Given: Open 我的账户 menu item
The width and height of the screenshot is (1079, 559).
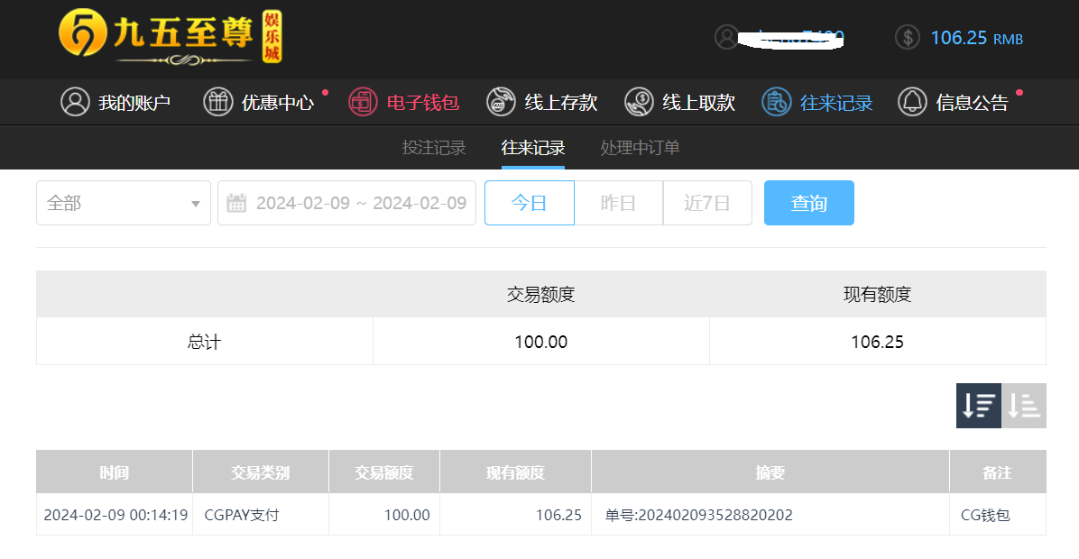Looking at the screenshot, I should coord(134,103).
